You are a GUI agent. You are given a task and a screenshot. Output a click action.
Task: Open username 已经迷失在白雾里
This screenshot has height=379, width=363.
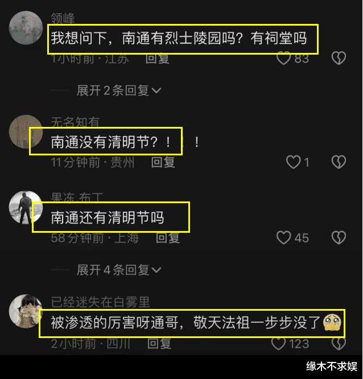click(x=100, y=302)
